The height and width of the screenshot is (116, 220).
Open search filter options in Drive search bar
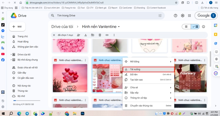[x=160, y=15]
